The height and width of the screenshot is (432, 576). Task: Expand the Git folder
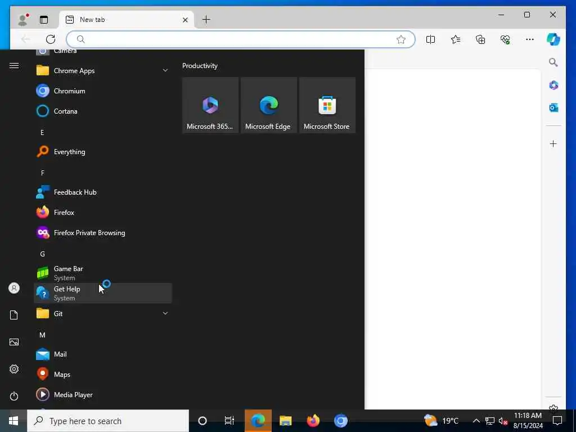pyautogui.click(x=103, y=313)
